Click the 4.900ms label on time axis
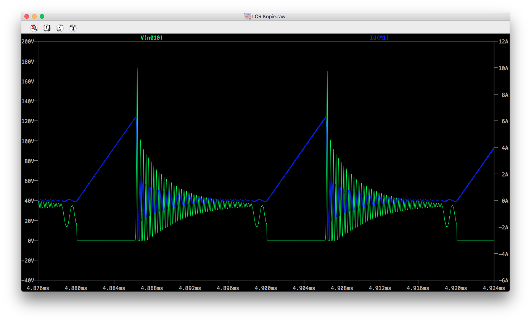531x322 pixels. click(x=266, y=288)
